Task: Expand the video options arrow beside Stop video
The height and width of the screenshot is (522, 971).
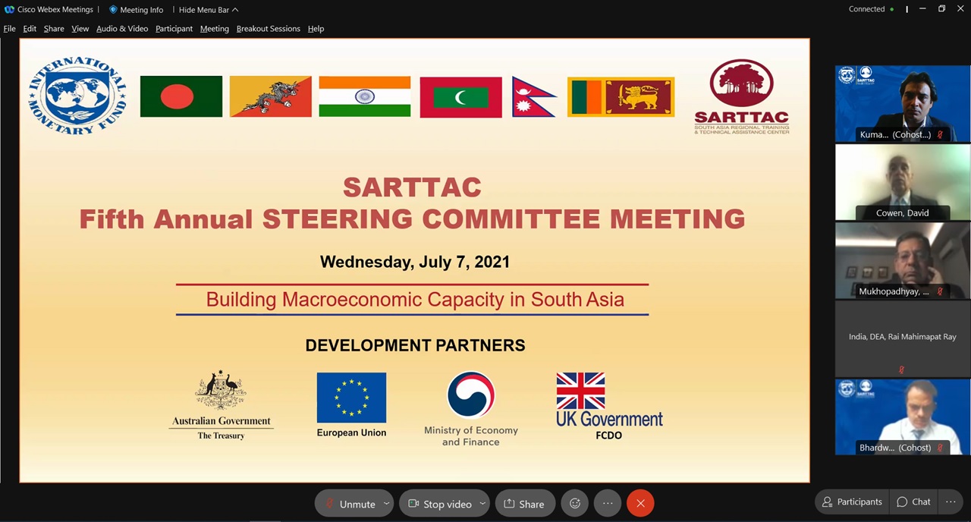Action: tap(482, 504)
